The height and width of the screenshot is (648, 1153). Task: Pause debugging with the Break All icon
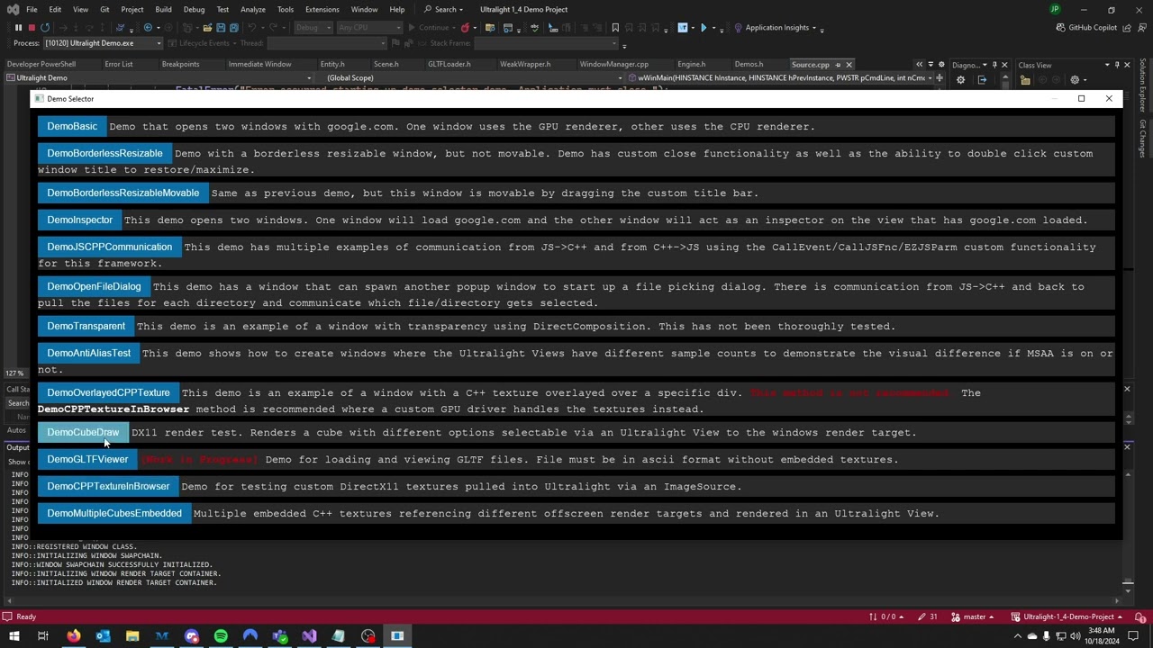pos(18,28)
